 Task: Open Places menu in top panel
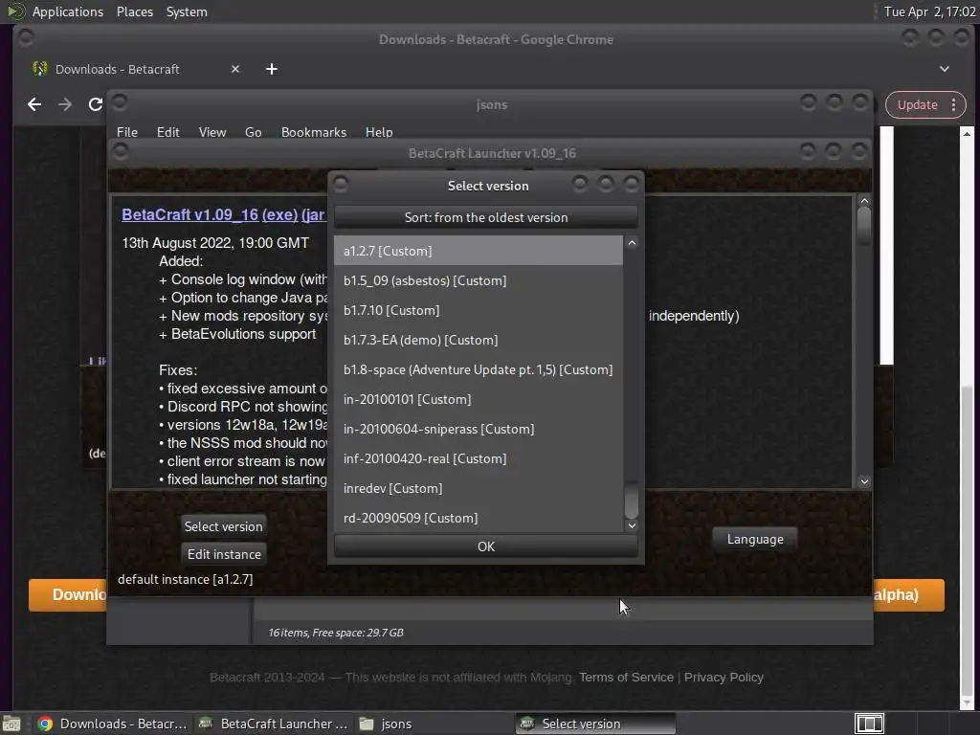pyautogui.click(x=134, y=11)
